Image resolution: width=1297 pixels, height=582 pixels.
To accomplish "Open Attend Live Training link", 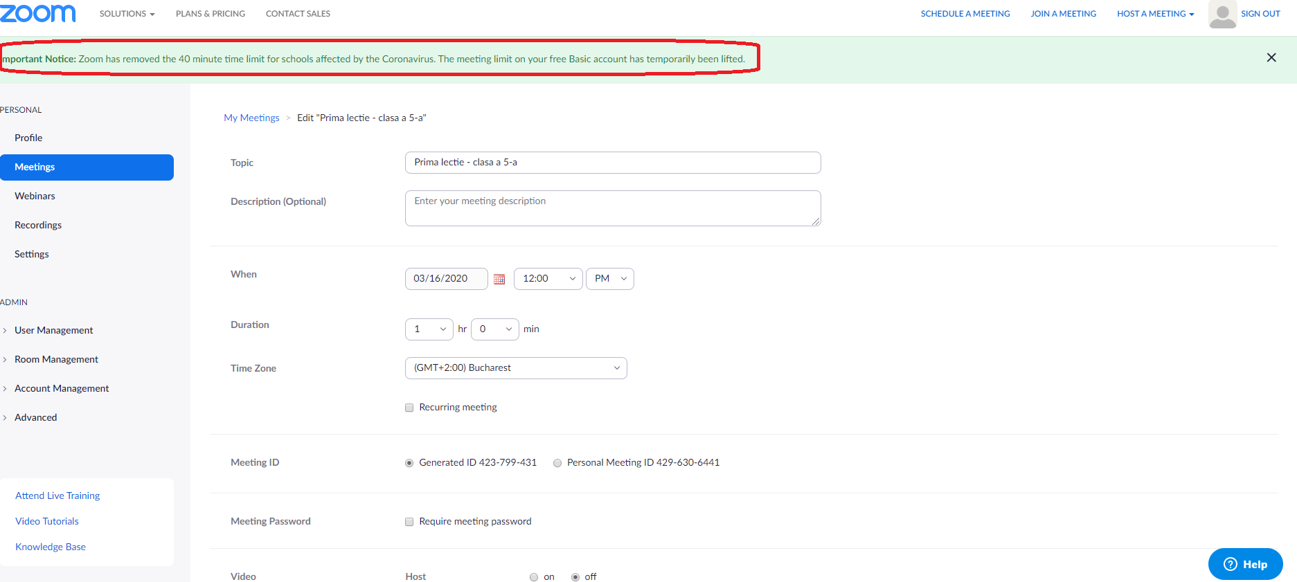I will tap(57, 495).
